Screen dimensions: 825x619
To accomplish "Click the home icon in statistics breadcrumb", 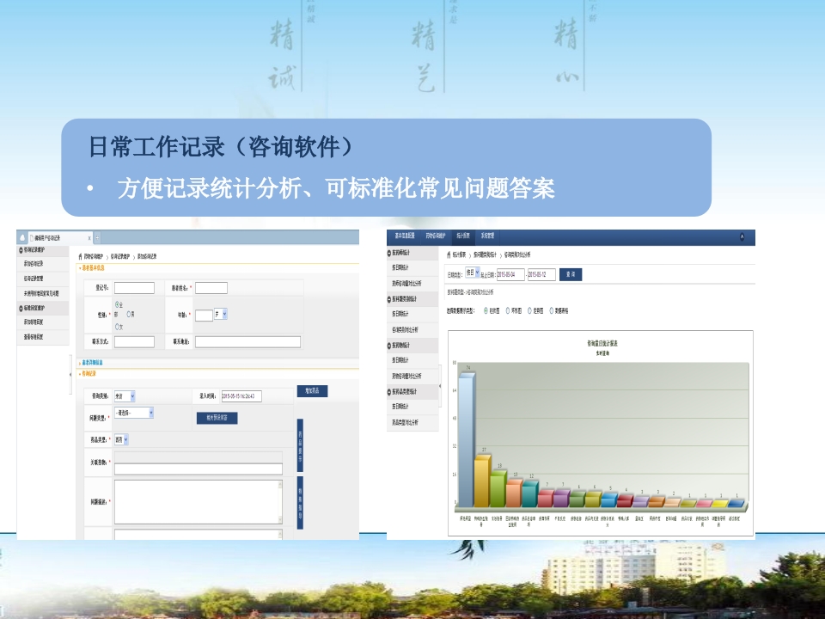I will coord(450,255).
